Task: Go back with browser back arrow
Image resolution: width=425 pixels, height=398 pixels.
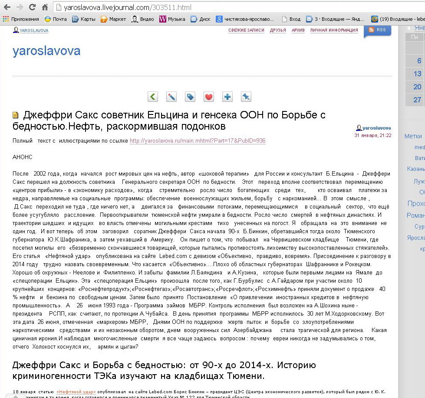Action: coord(7,7)
